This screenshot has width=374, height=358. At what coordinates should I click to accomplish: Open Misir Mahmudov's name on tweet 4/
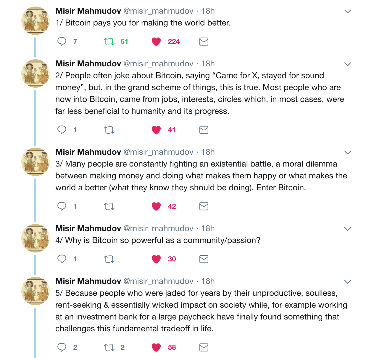pyautogui.click(x=88, y=228)
